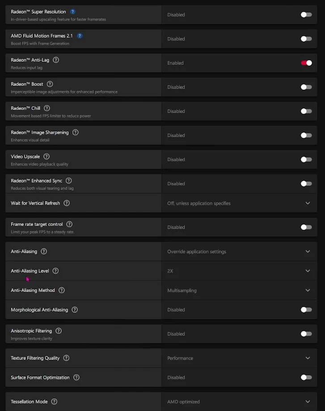
Task: Click info icon beside AMD Fluid Motion Frames
Action: tap(80, 36)
